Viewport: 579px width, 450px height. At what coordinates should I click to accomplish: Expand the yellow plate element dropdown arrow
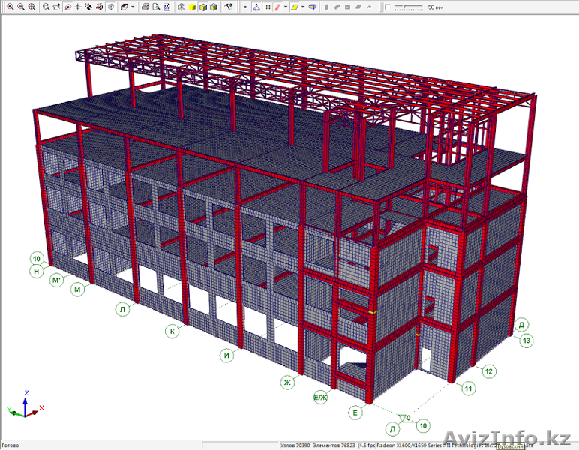coord(303,7)
